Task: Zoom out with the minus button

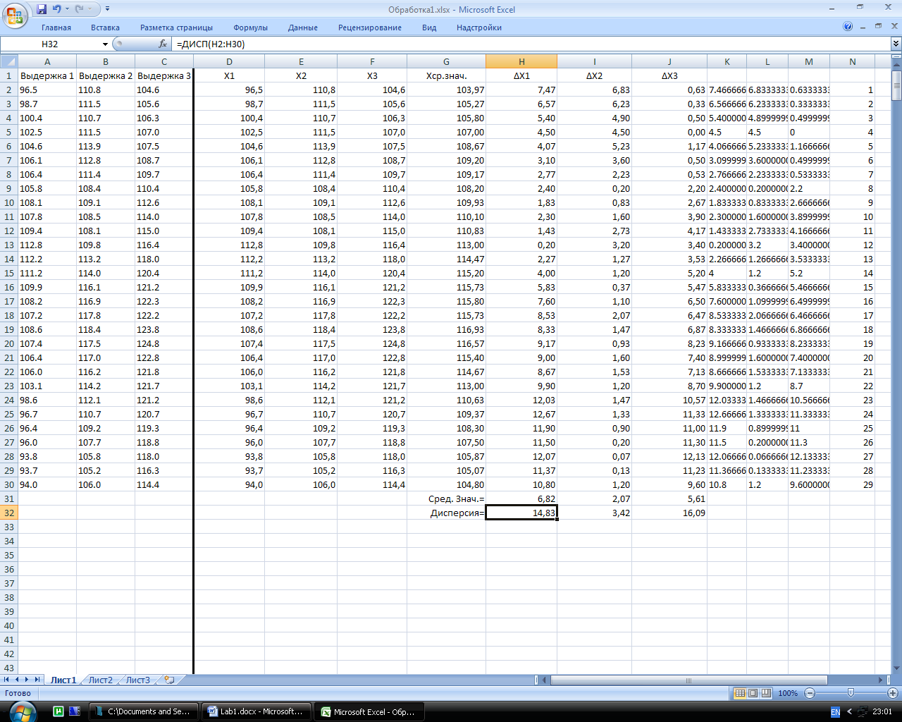Action: pyautogui.click(x=810, y=693)
